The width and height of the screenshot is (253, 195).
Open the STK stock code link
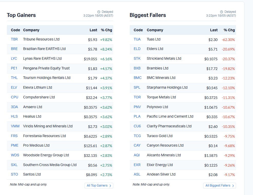(137, 58)
